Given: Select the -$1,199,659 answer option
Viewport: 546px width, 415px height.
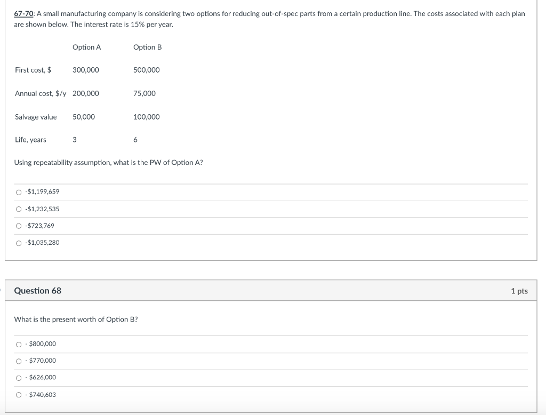Looking at the screenshot, I should point(19,193).
